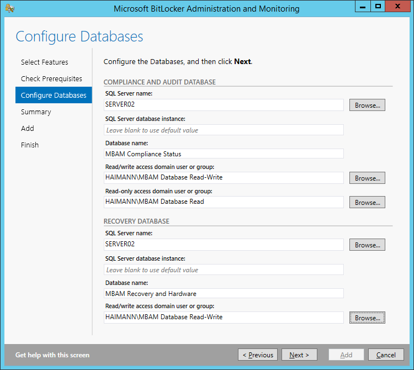Click the MBAM app icon in title bar
Viewport: 414px width, 370px height.
[x=10, y=8]
